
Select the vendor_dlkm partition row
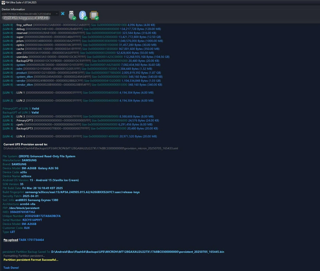[x=82, y=85]
